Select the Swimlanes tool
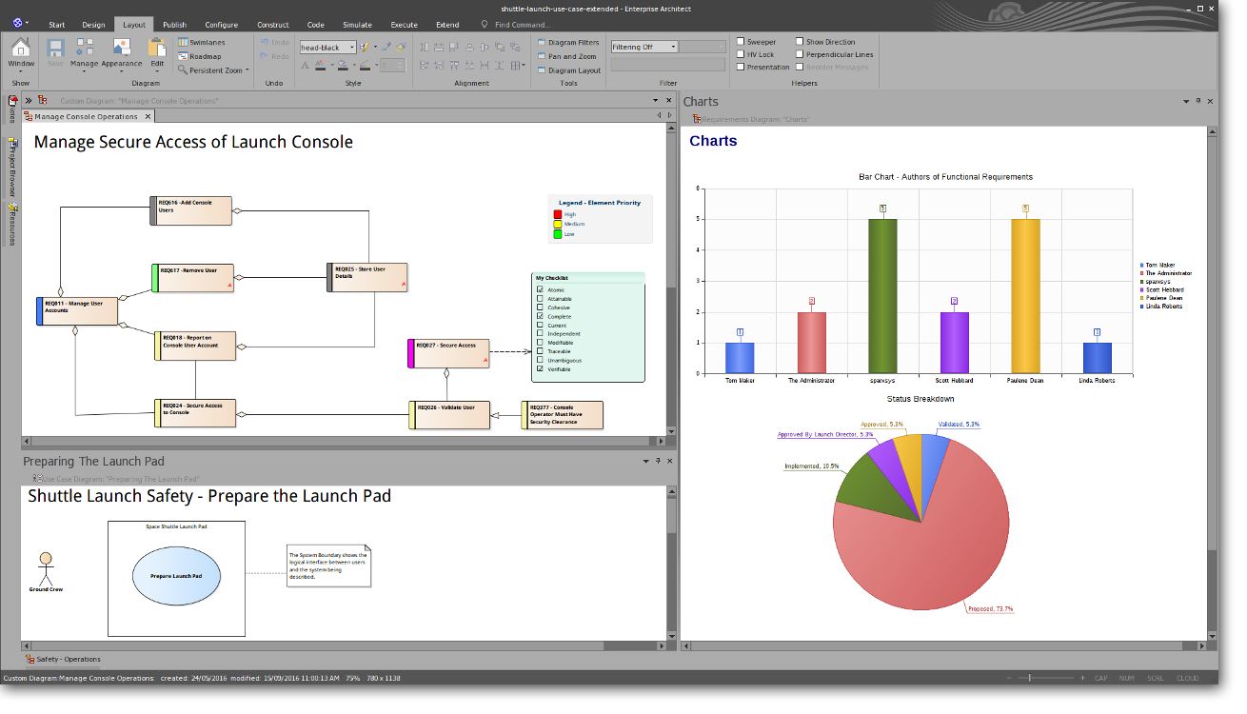 [x=201, y=43]
